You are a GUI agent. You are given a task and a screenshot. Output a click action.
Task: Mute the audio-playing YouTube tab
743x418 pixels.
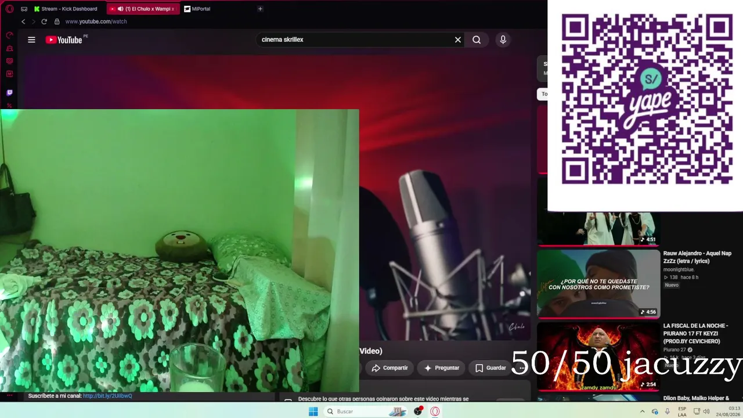point(120,9)
